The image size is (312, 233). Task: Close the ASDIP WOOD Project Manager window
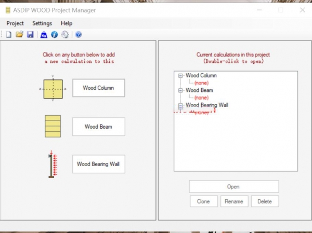point(303,10)
